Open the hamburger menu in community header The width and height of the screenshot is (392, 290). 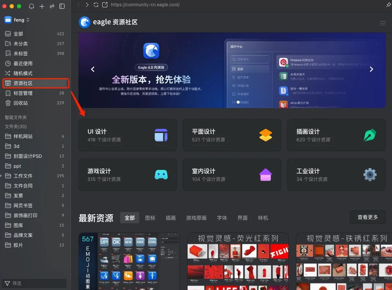(x=382, y=23)
